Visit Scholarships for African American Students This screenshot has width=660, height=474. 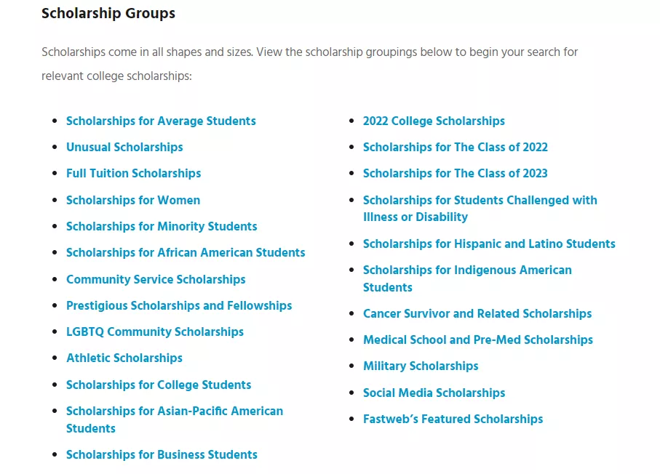click(186, 252)
